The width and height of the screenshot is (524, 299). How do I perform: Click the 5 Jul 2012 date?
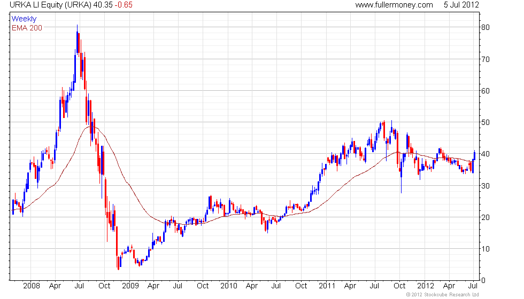click(461, 5)
